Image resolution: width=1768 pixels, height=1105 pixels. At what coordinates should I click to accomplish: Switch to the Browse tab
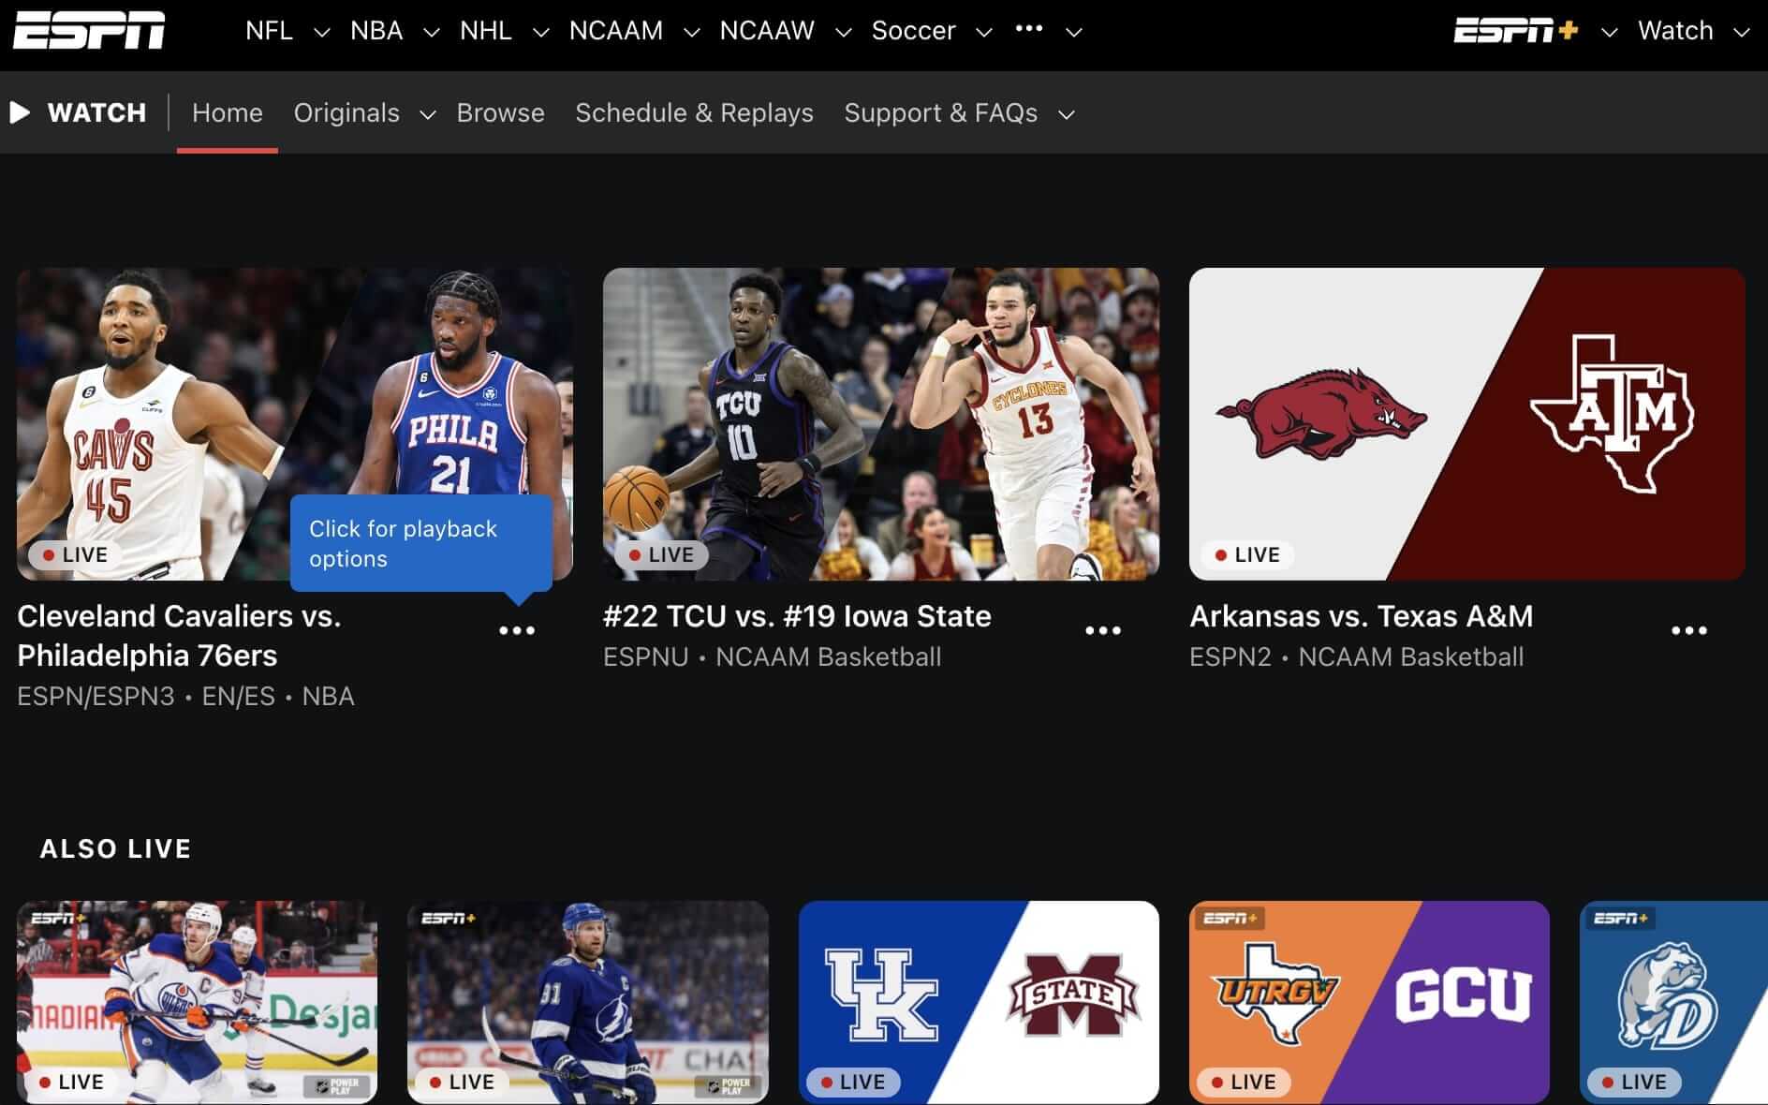[x=500, y=113]
